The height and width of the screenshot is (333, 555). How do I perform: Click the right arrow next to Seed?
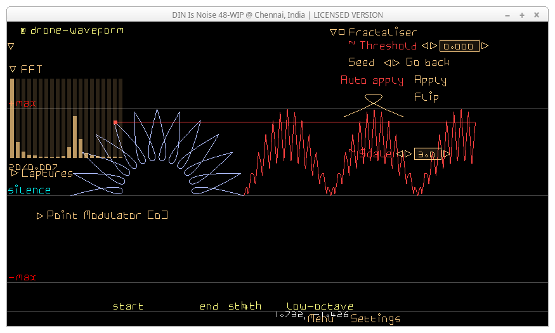point(396,63)
